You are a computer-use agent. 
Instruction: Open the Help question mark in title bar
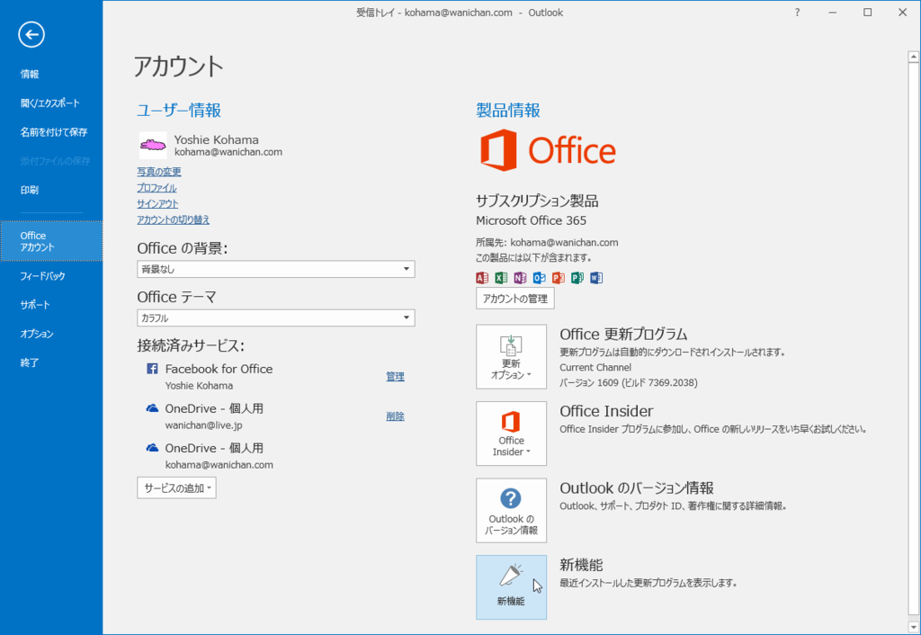point(797,13)
